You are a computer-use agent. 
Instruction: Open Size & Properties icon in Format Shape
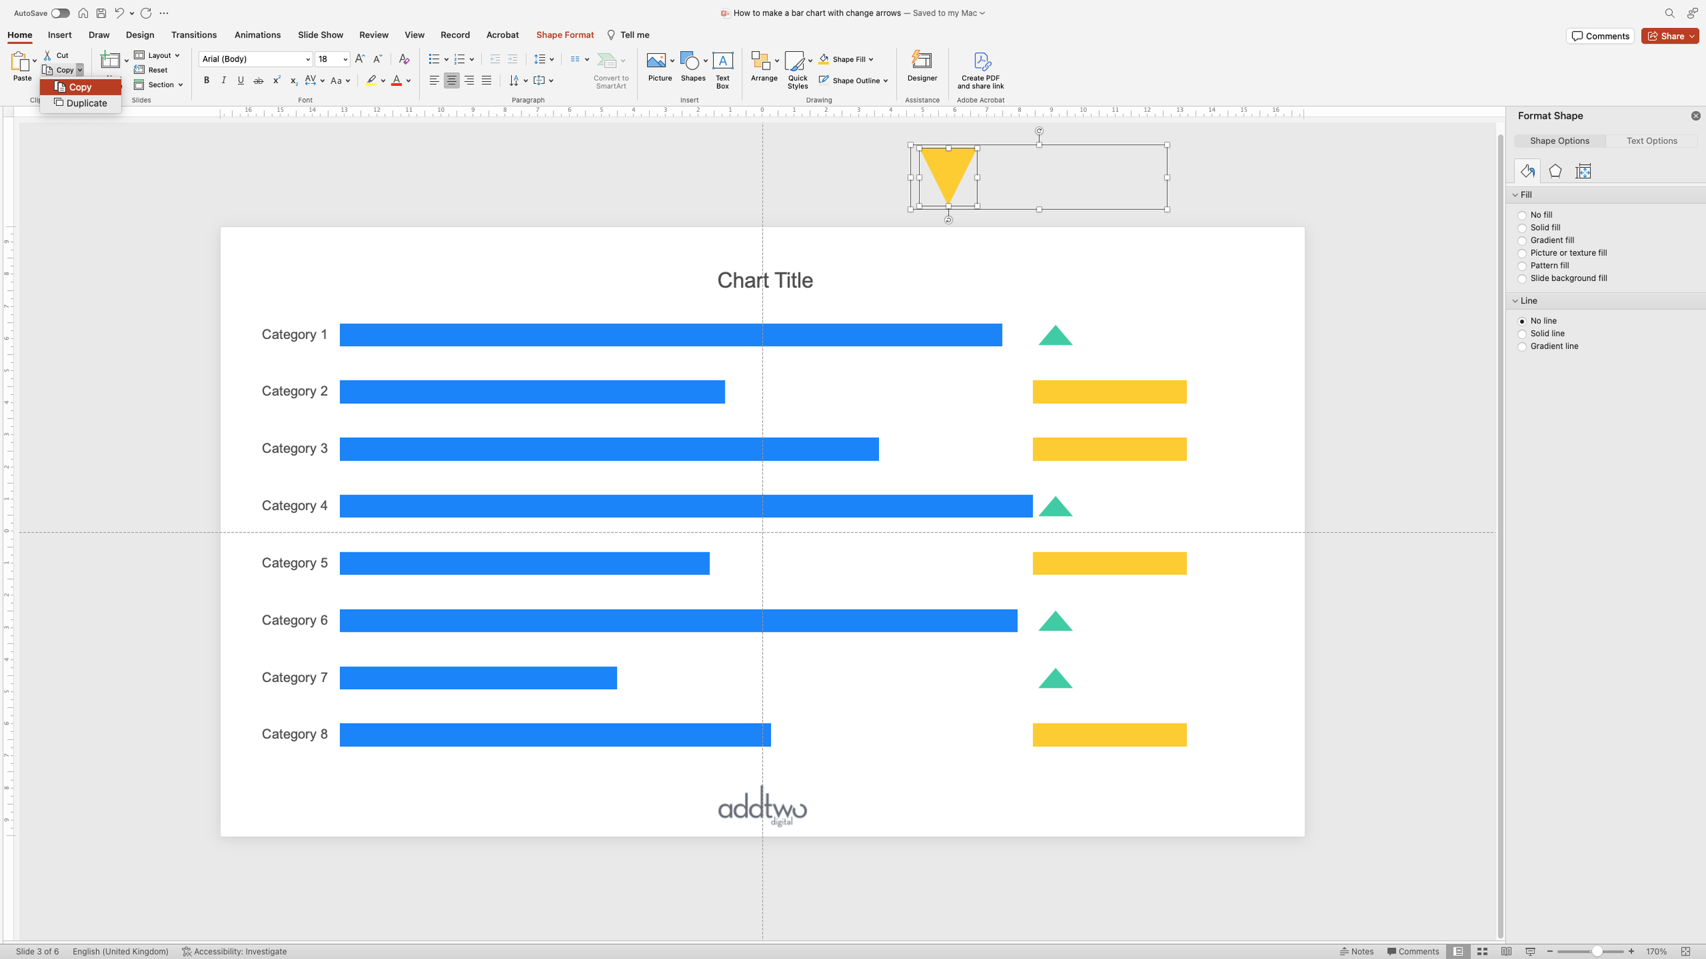click(x=1583, y=171)
